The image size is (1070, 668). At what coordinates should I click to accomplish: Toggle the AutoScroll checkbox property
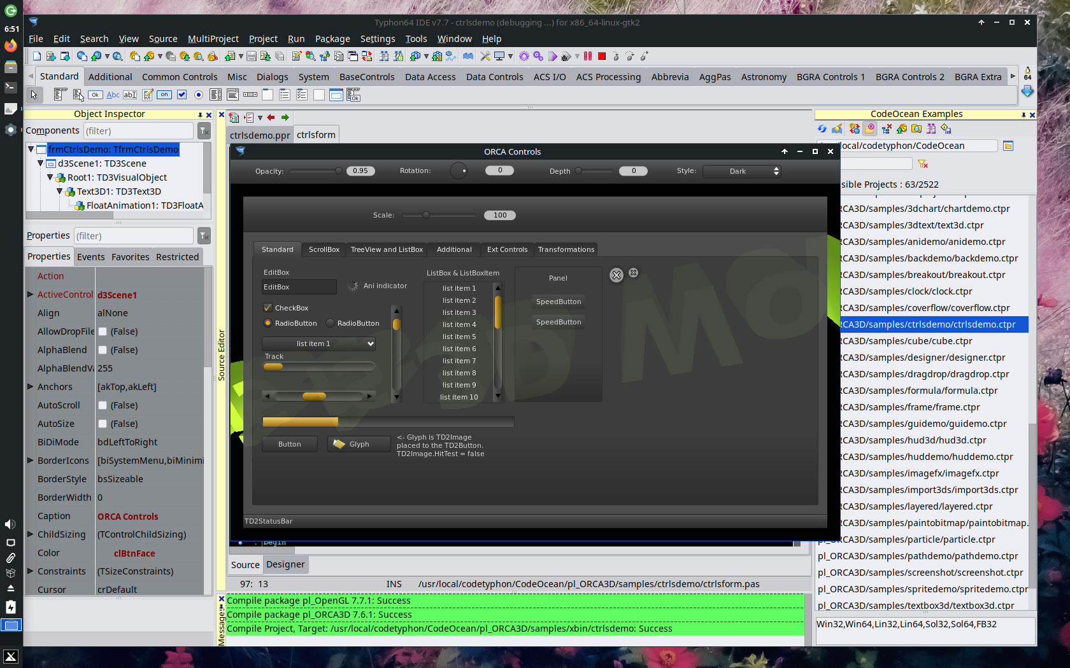pos(103,405)
